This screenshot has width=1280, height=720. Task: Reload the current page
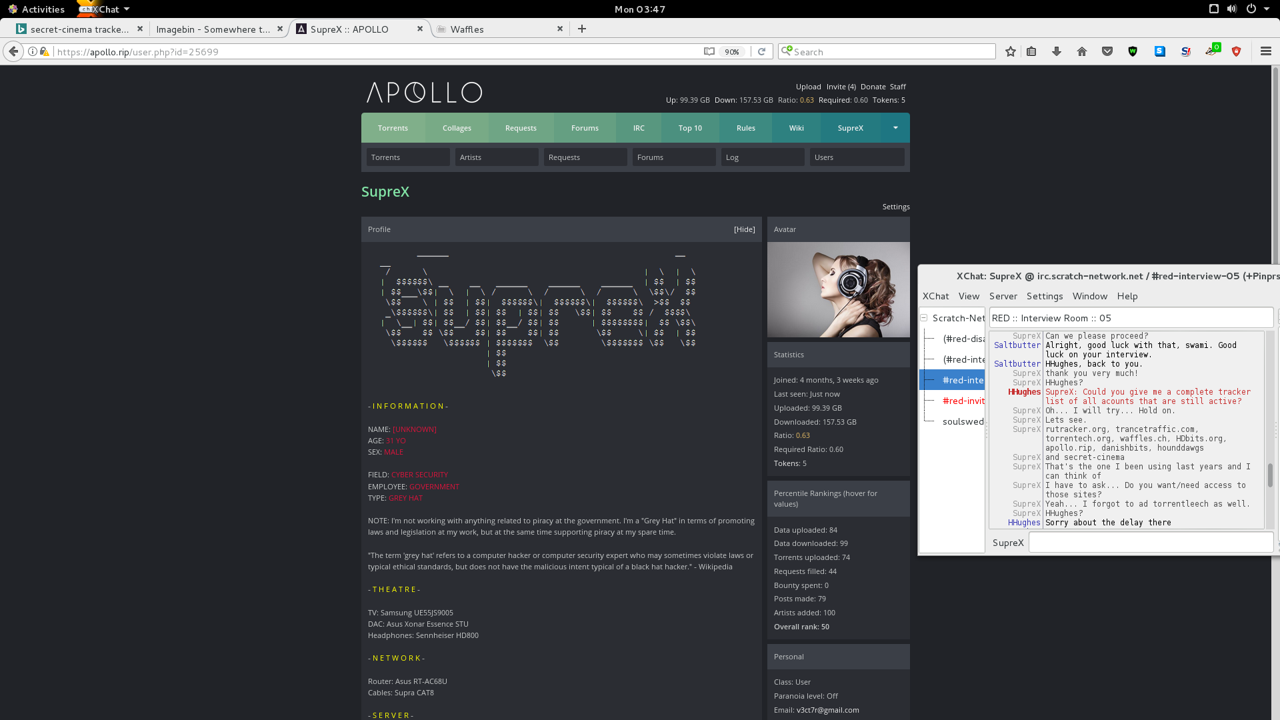click(761, 51)
